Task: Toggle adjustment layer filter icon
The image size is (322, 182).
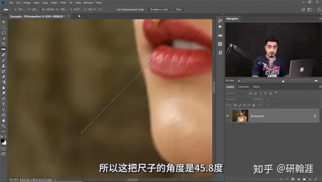Action: 255,93
